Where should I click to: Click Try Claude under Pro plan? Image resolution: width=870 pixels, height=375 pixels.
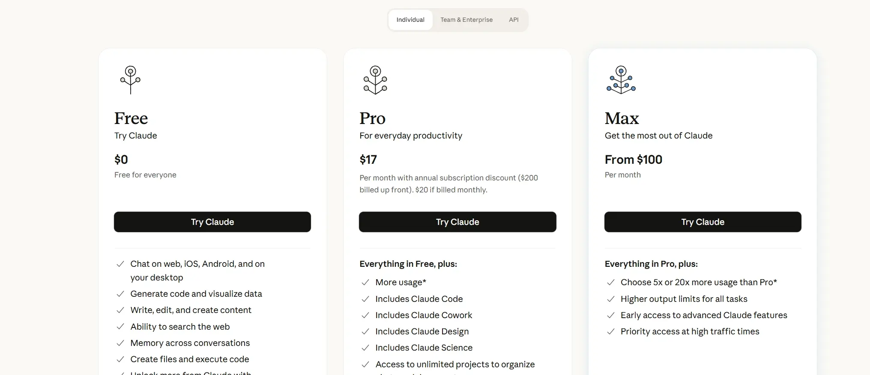(x=457, y=222)
